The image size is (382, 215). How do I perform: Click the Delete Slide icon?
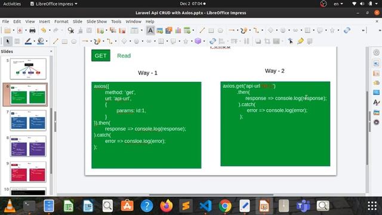click(122, 30)
